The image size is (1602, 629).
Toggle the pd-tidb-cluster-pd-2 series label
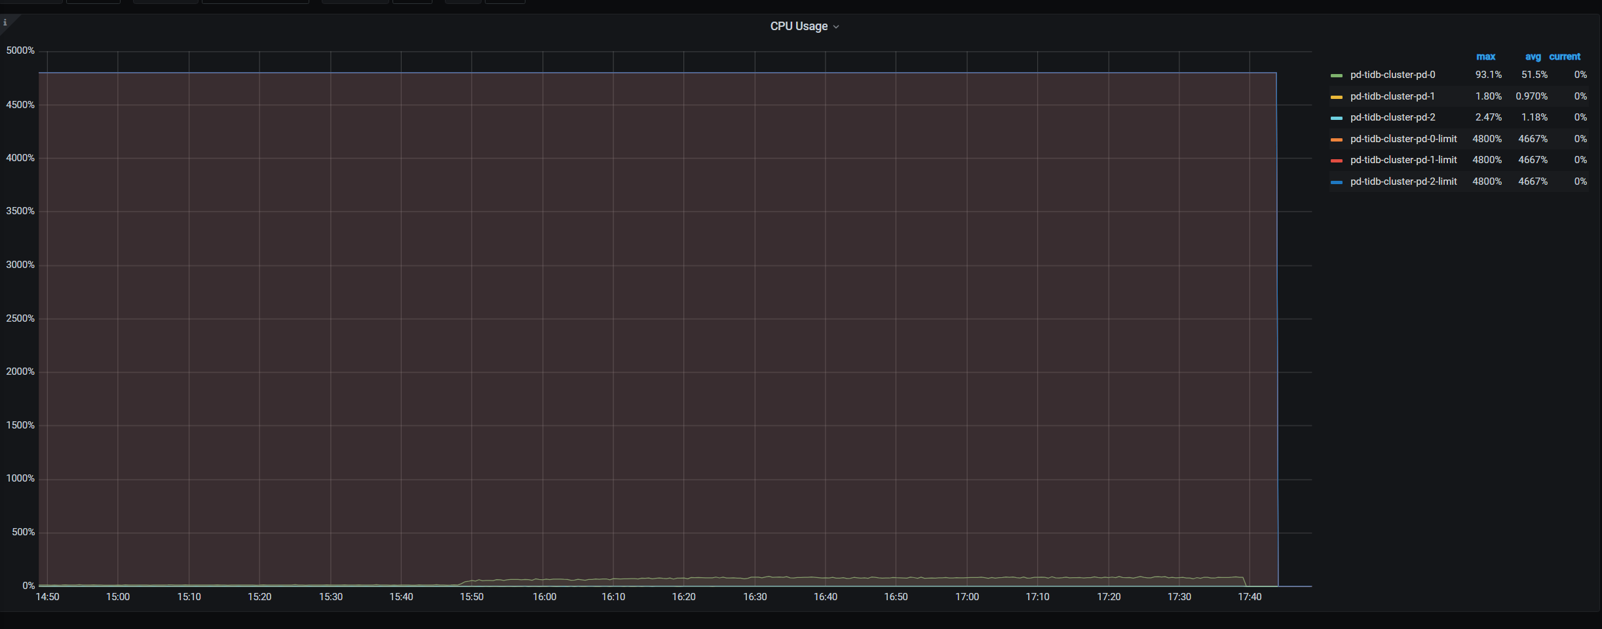point(1392,117)
